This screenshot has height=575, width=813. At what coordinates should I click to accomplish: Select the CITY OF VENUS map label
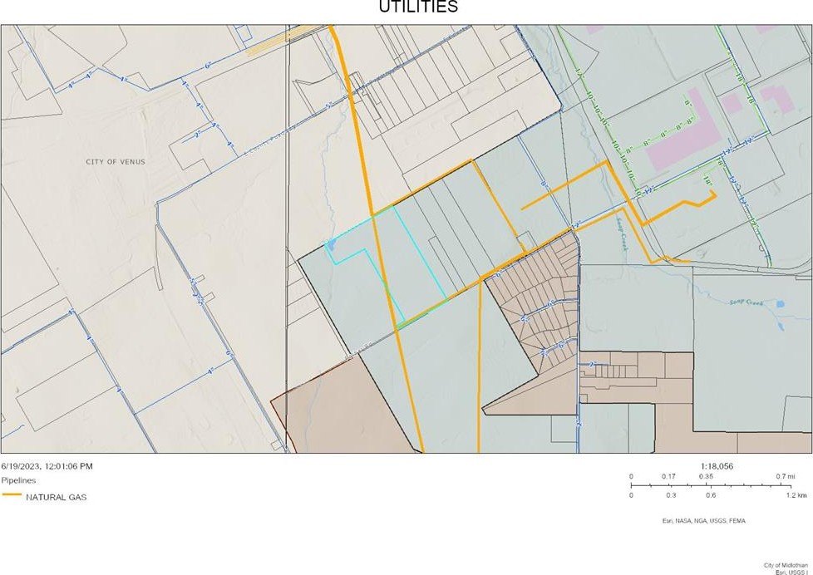click(115, 161)
